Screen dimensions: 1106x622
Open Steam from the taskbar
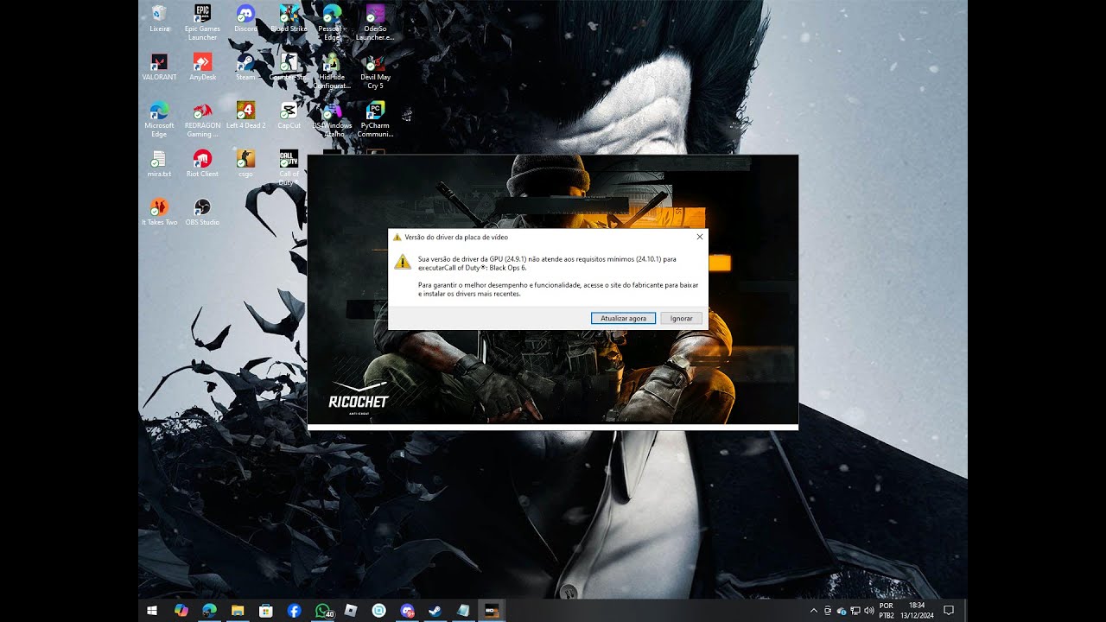click(435, 610)
